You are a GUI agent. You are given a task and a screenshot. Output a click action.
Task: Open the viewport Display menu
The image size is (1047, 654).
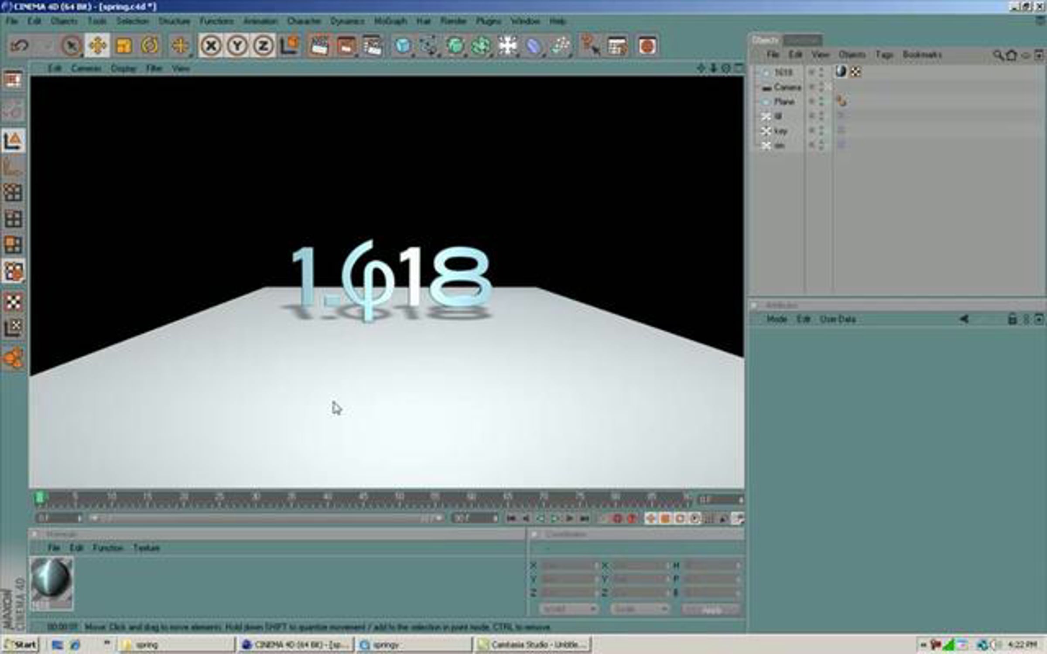coord(123,68)
